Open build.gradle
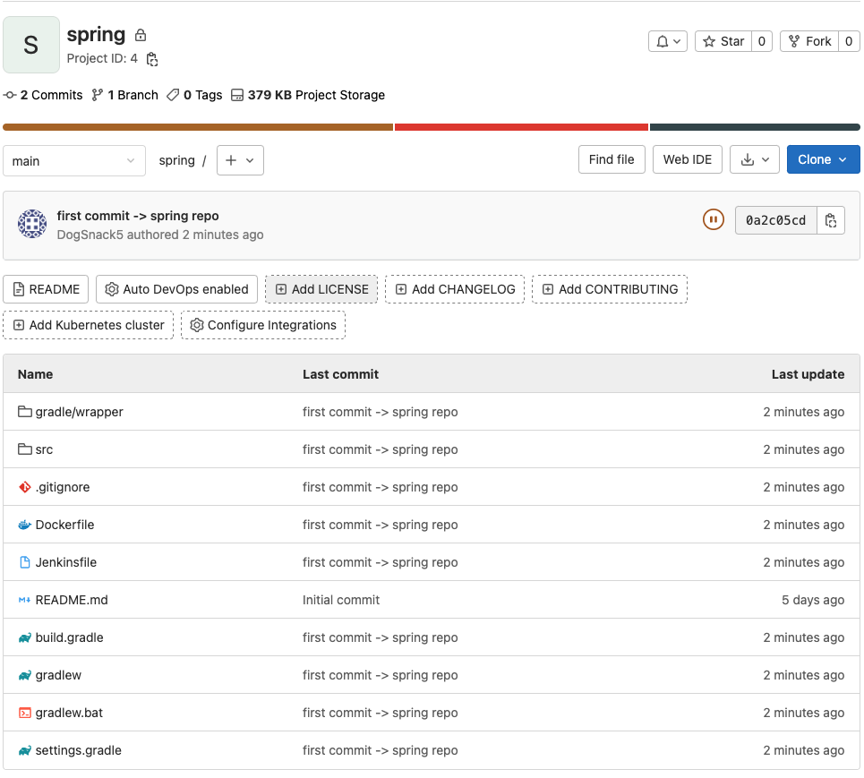The height and width of the screenshot is (778, 864). coord(70,637)
